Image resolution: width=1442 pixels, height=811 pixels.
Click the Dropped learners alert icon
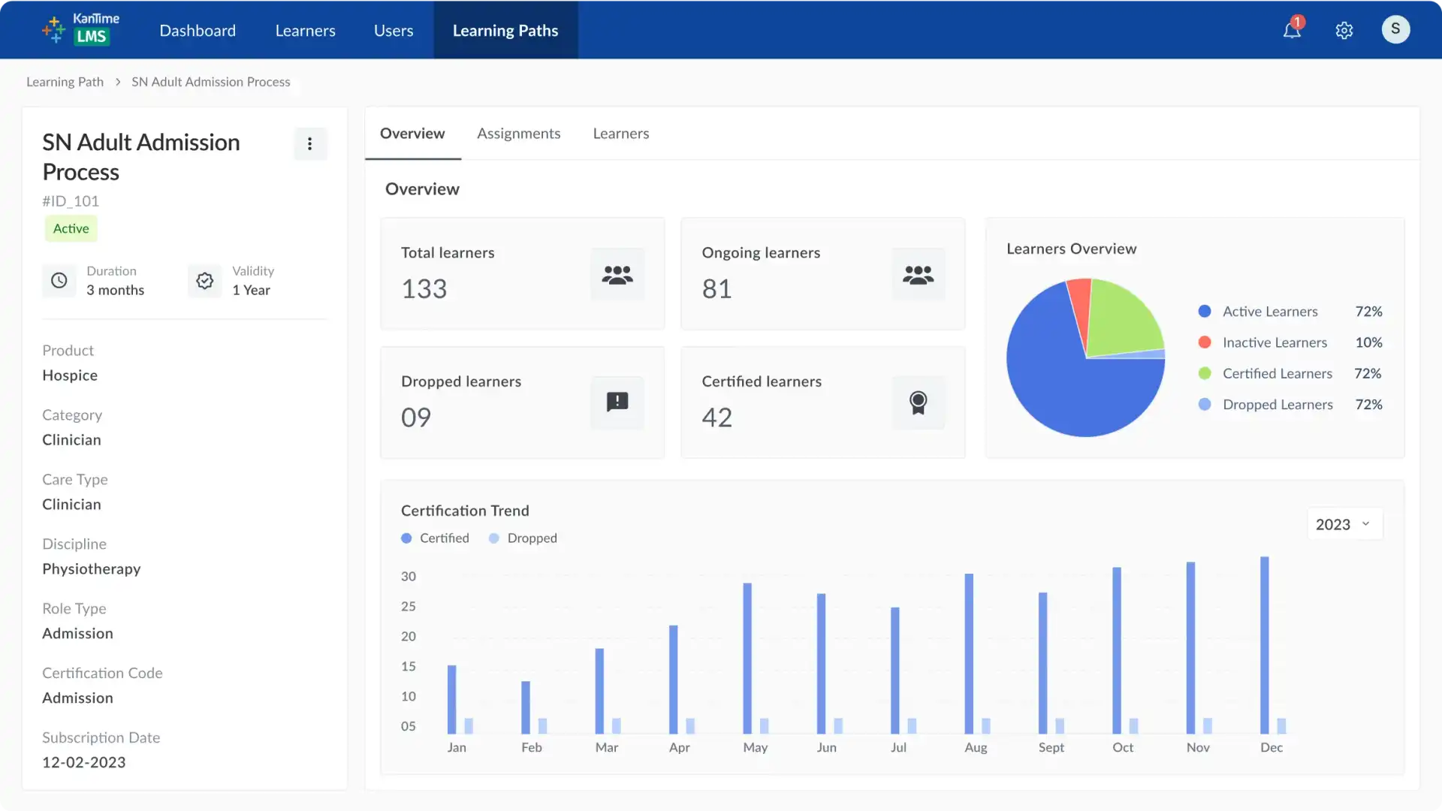point(617,402)
